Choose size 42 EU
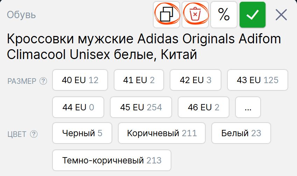297x176 pixels. 196,80
